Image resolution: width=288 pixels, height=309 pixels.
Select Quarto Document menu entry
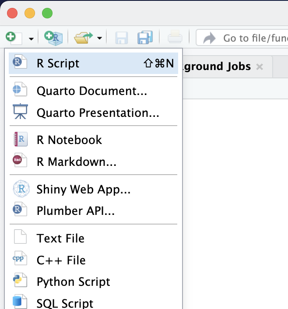93,91
